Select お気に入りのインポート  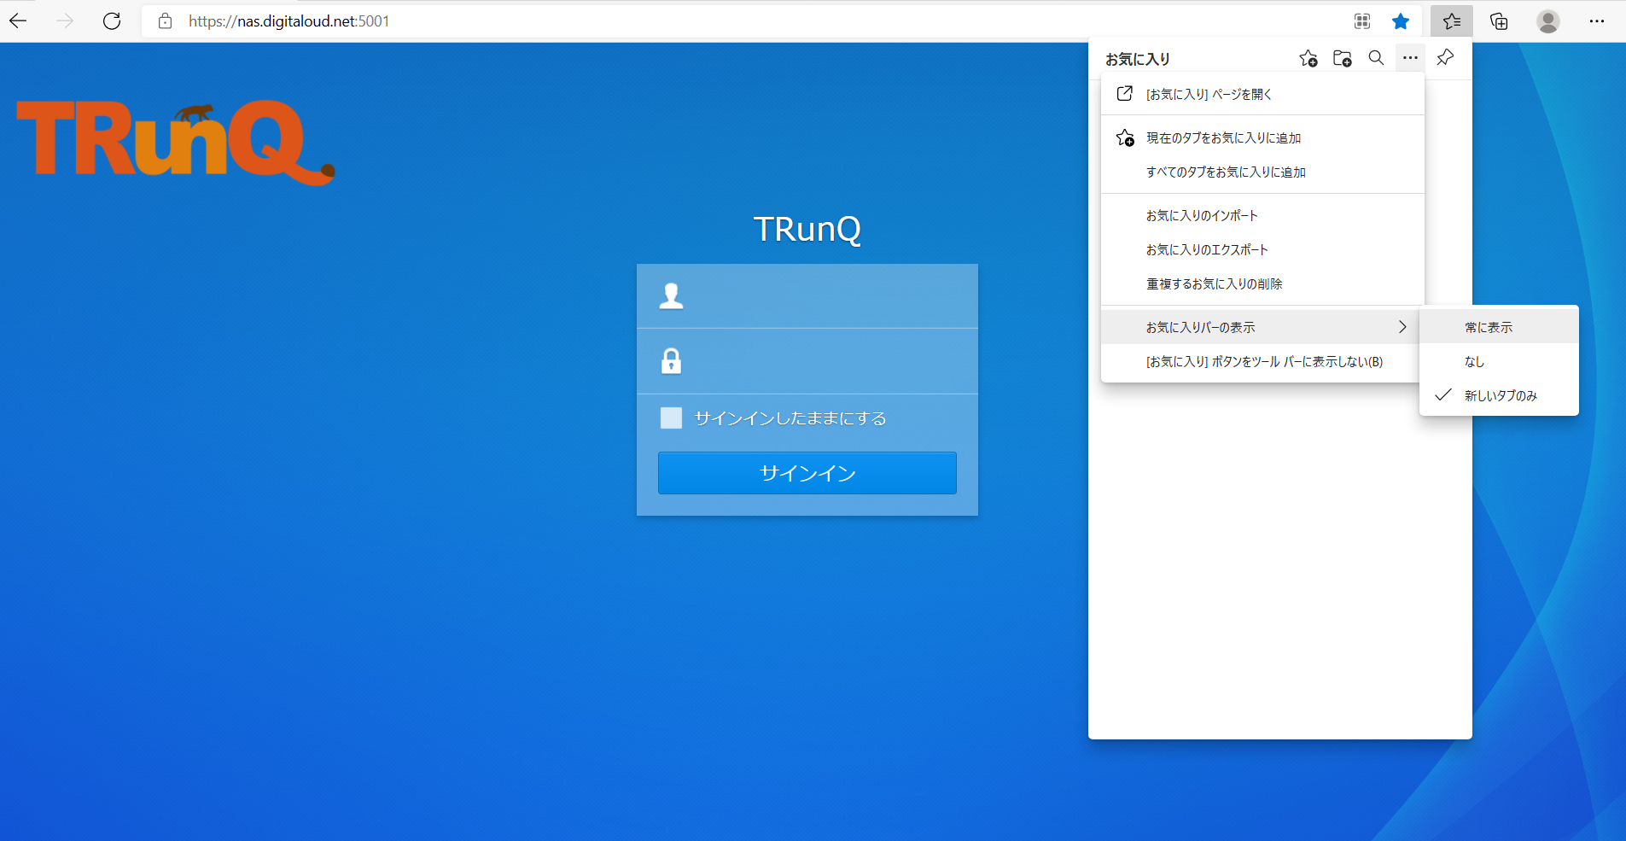pos(1262,215)
